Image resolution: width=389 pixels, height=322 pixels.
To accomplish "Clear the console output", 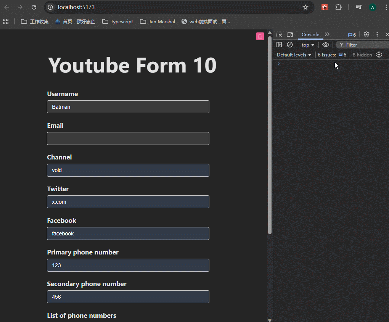I will [290, 45].
